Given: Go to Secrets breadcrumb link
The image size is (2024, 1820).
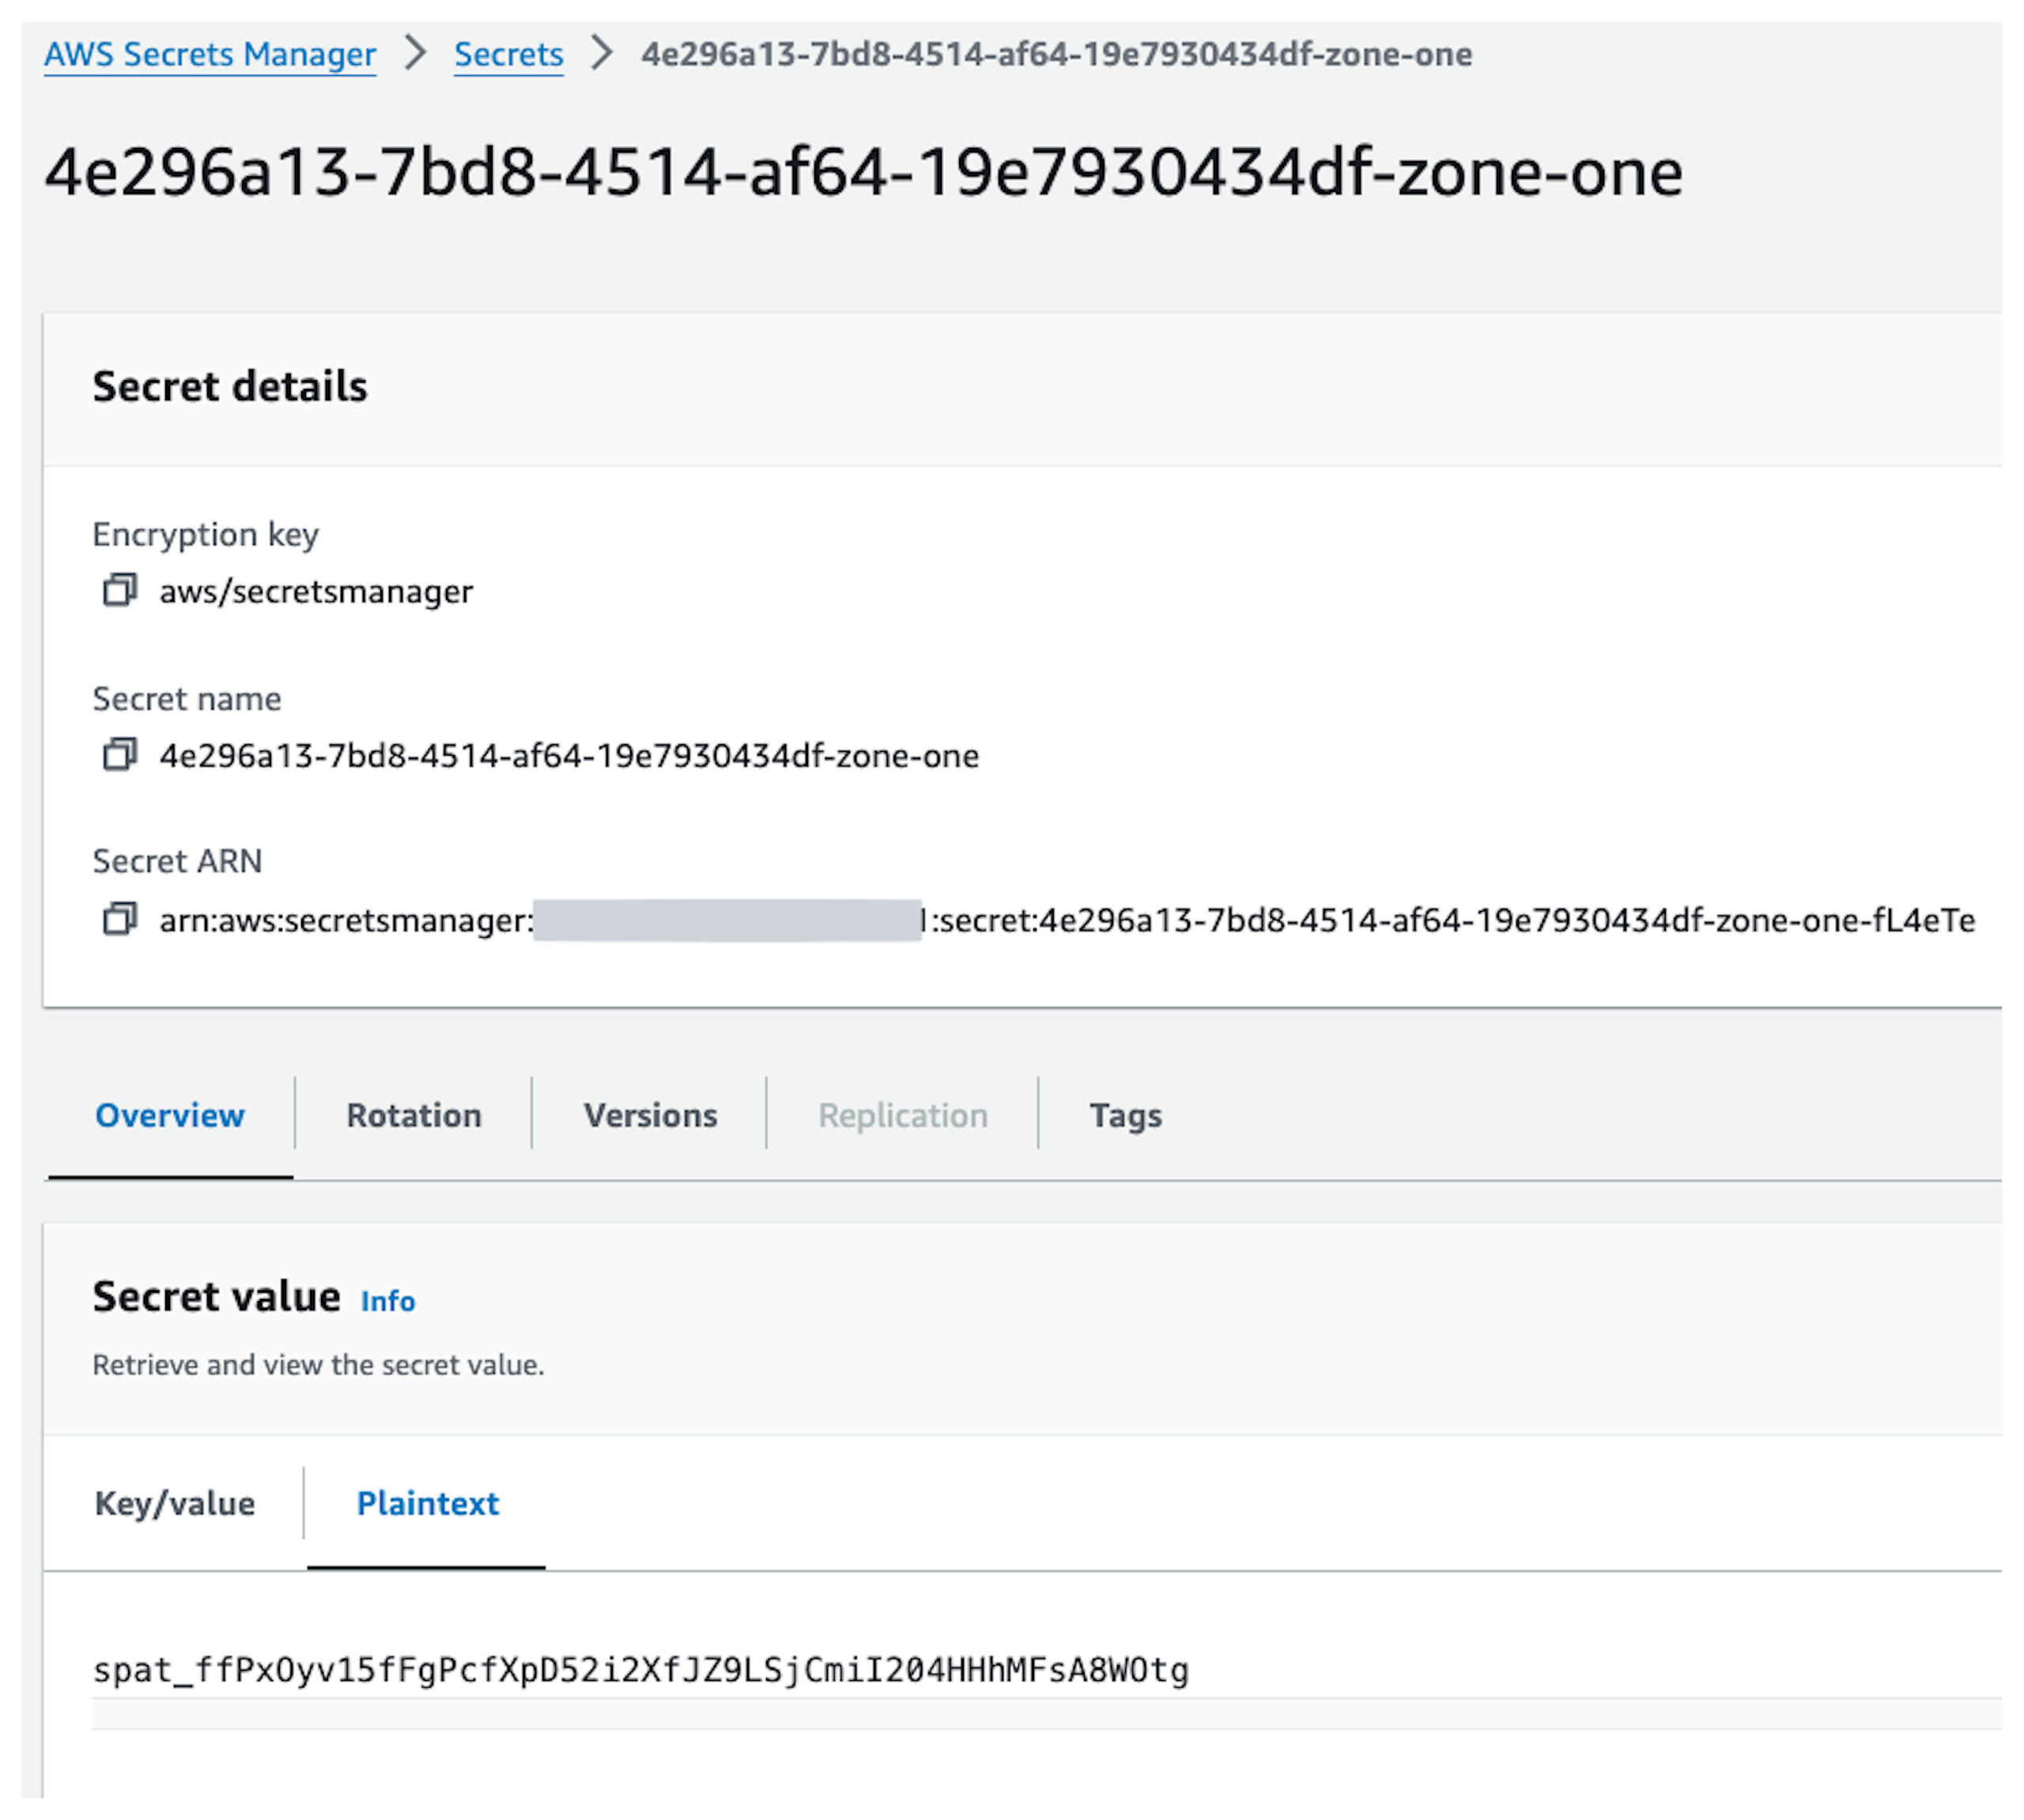Looking at the screenshot, I should click(508, 54).
